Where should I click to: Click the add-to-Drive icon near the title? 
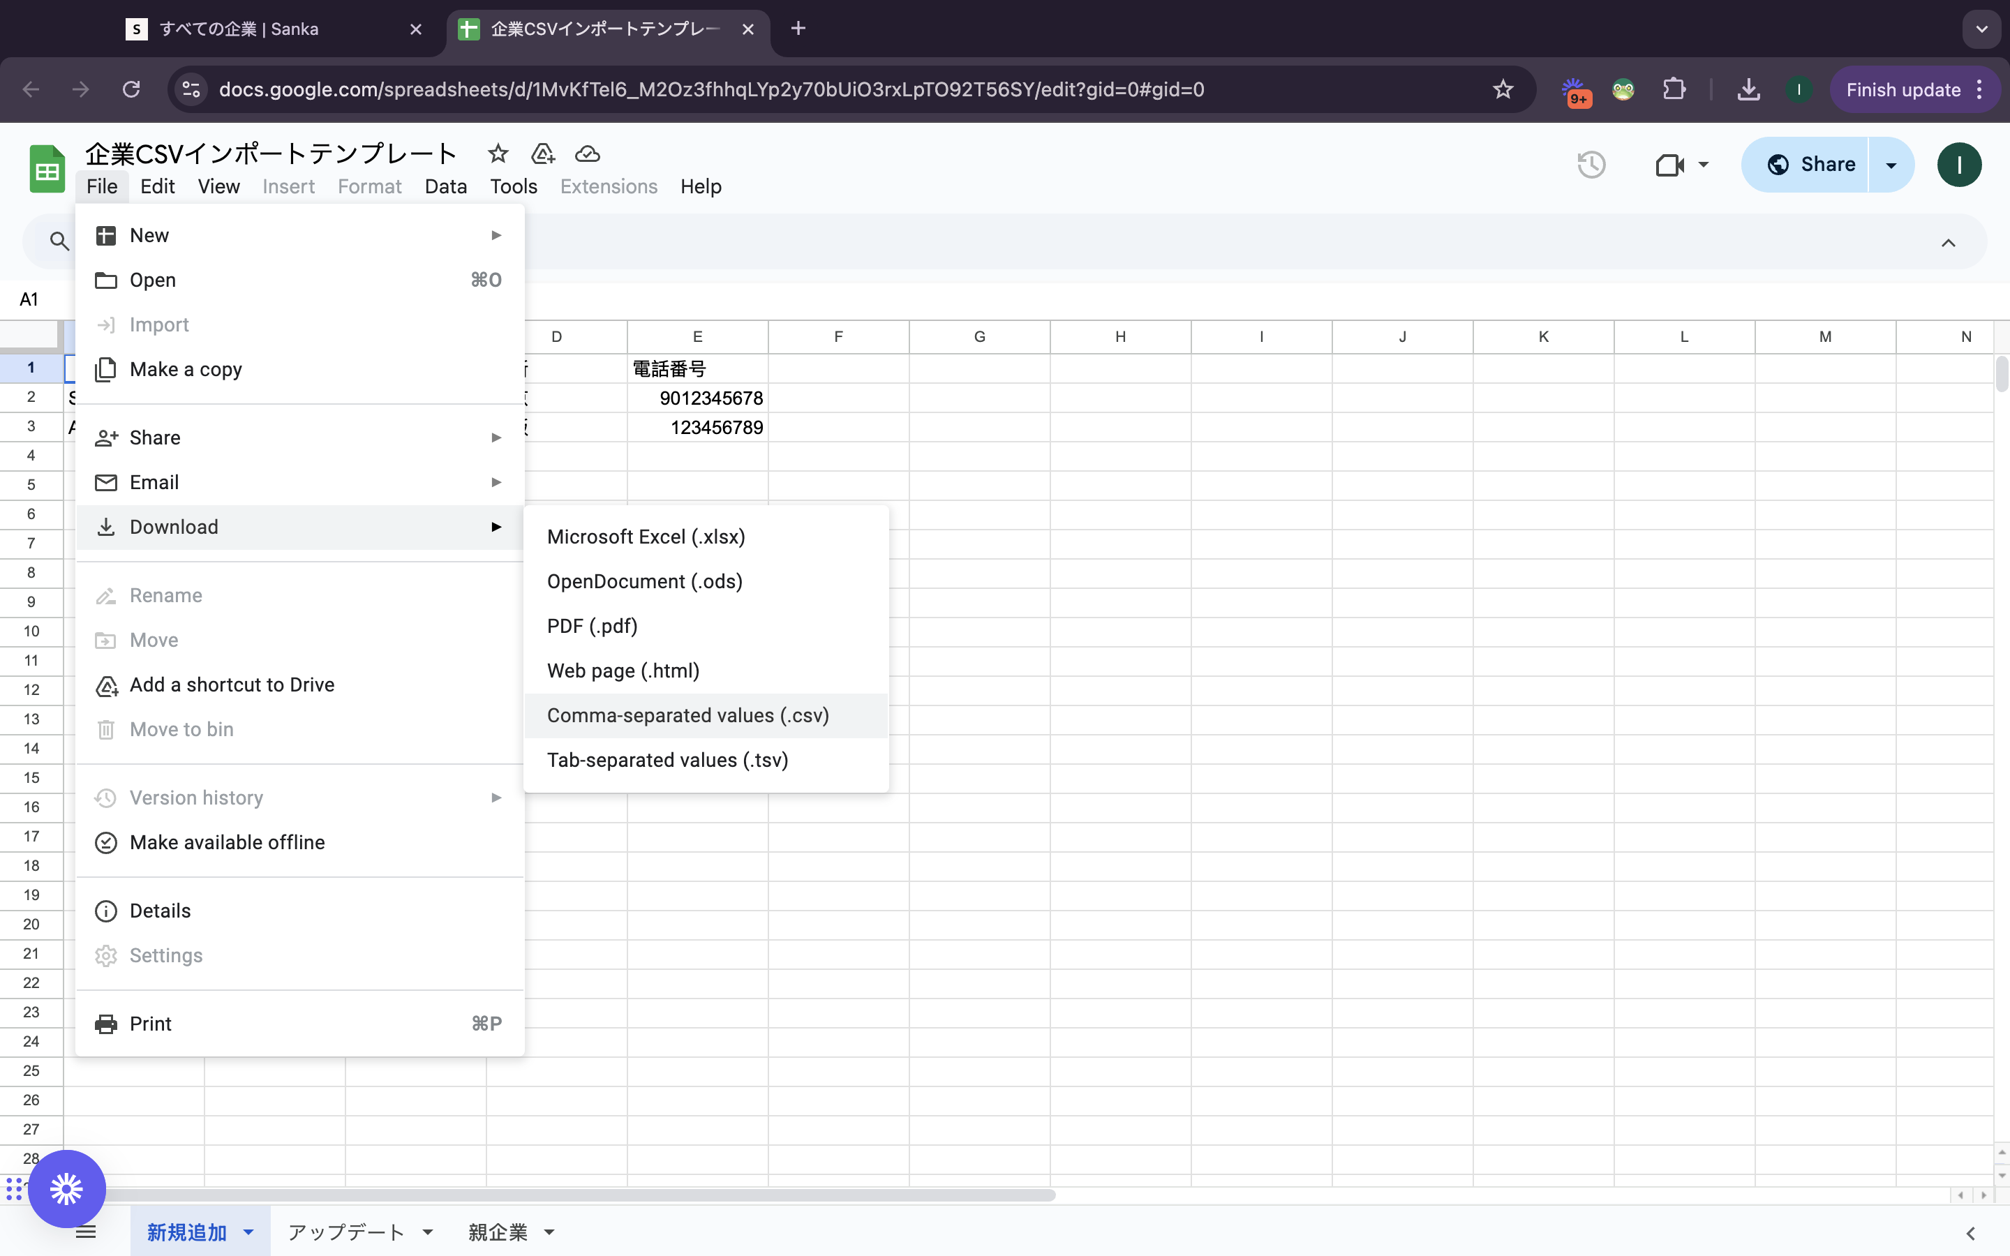pyautogui.click(x=542, y=154)
